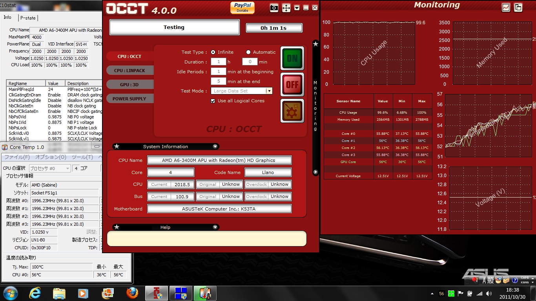
Task: Select MainPllFreqId row in K10stat
Action: [x=54, y=89]
